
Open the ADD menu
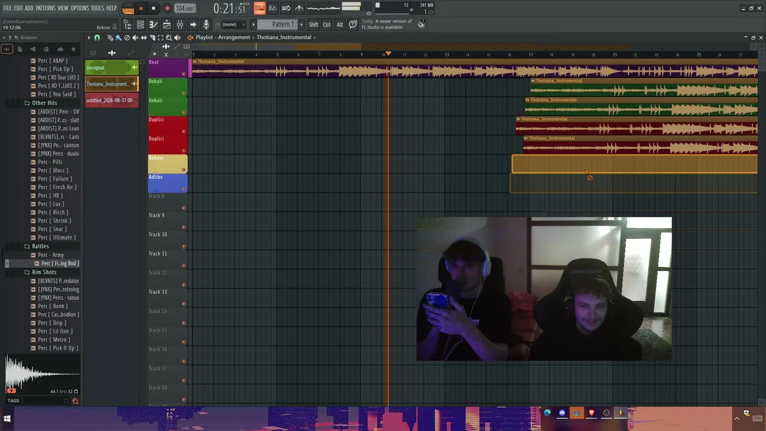tap(29, 8)
